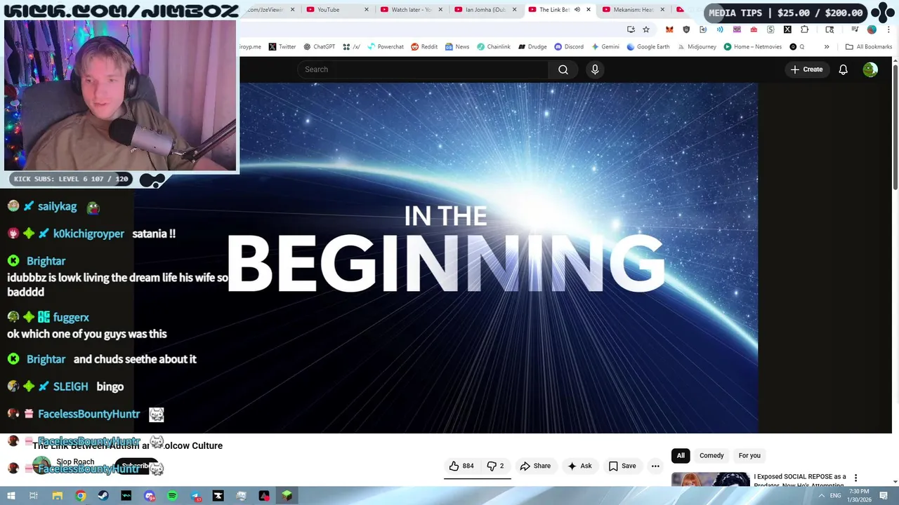Open the Powerchat bookmark
Screen dimensions: 899x505
pos(385,47)
